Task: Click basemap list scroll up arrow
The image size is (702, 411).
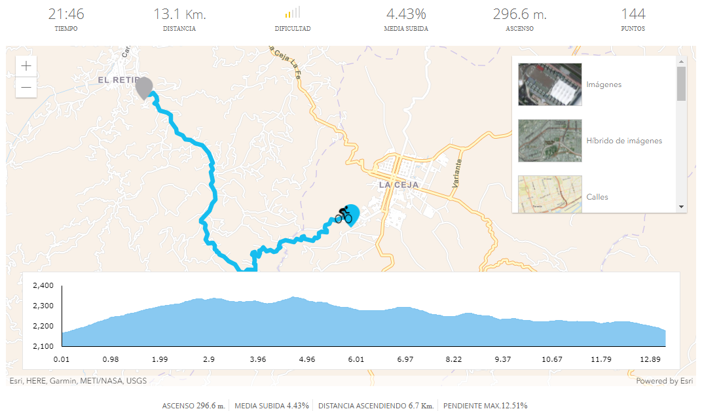Action: 682,62
